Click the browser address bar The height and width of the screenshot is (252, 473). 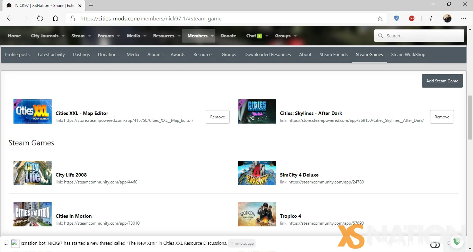225,19
